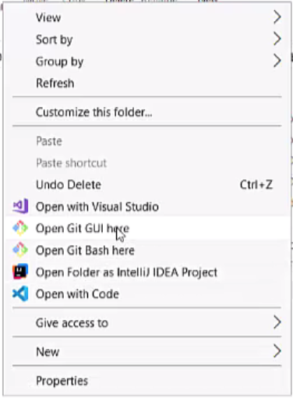Click the blue VS Code icon
This screenshot has width=293, height=398.
pyautogui.click(x=20, y=293)
